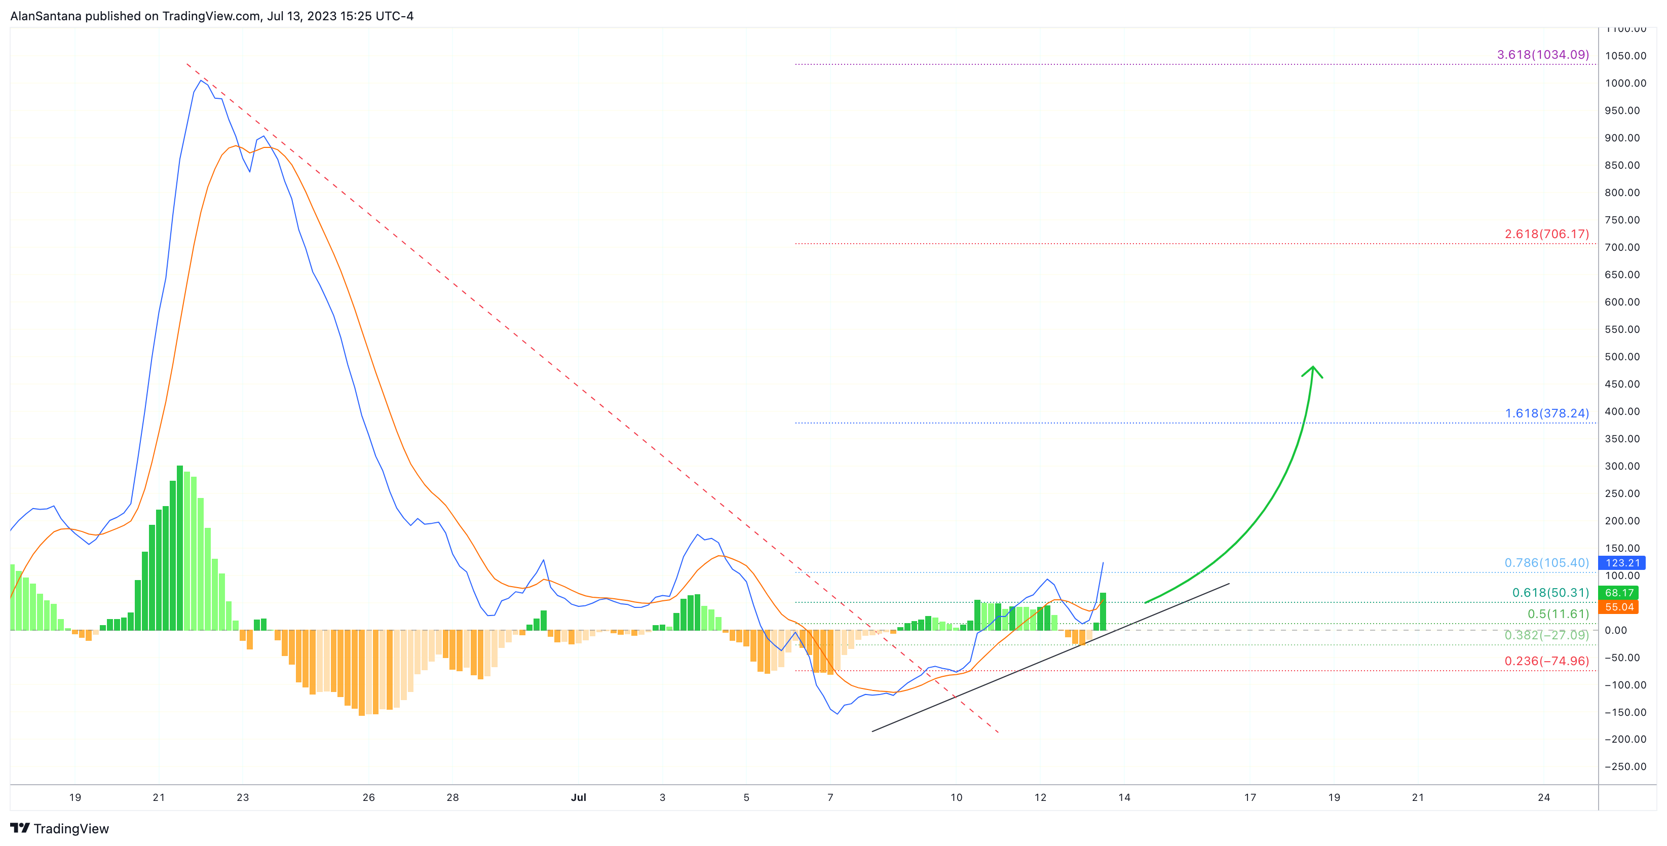This screenshot has width=1667, height=846.
Task: Click the '28' date axis label
Action: point(453,797)
